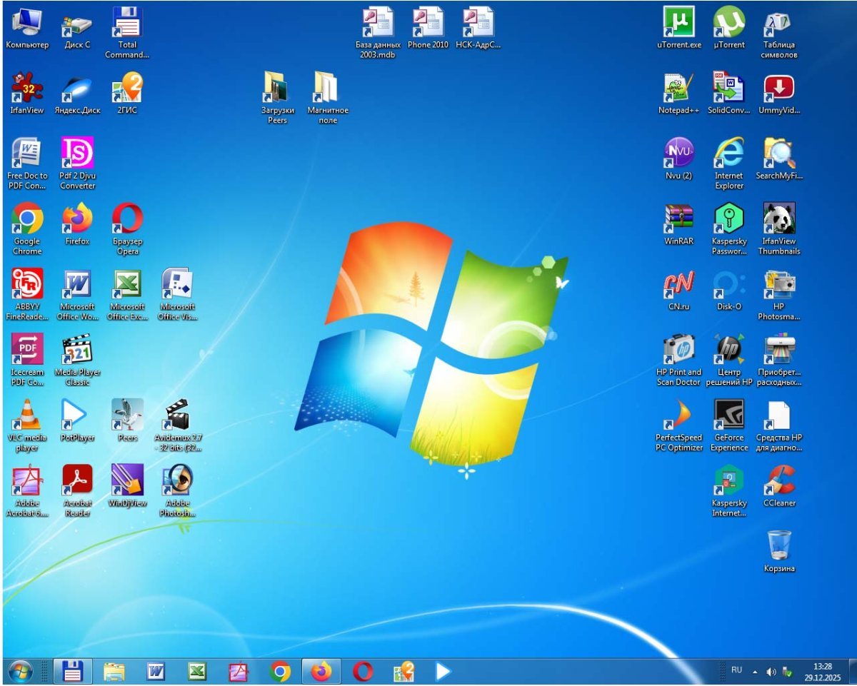The height and width of the screenshot is (686, 857).
Task: Click the Kaspersky Password Manager icon
Action: coord(729,219)
